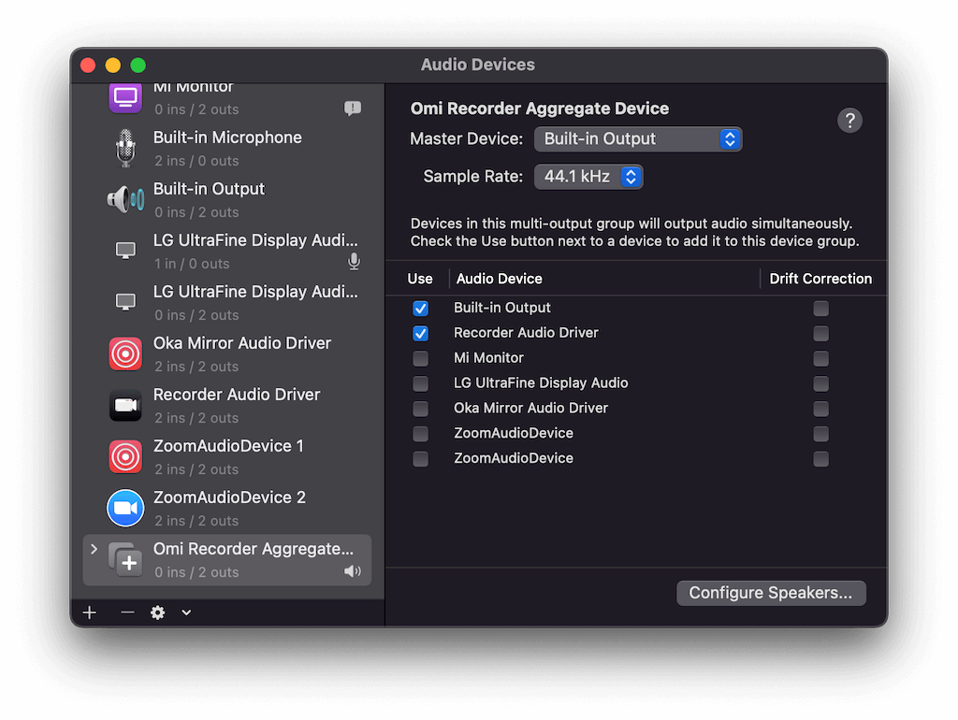Click the Configure Speakers button
The width and height of the screenshot is (958, 720).
[771, 593]
